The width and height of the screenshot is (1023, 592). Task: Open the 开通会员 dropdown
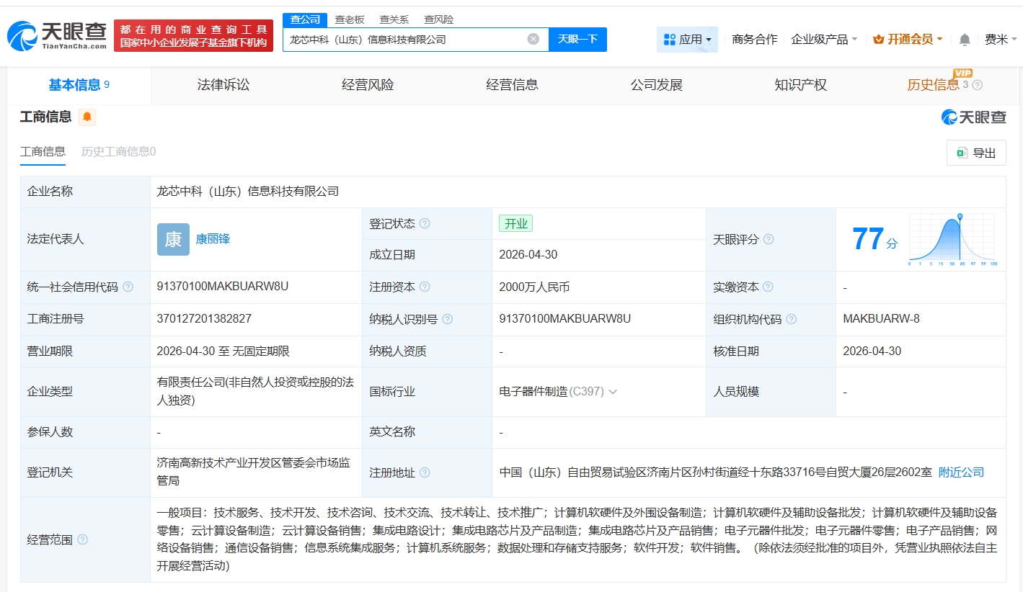click(908, 40)
